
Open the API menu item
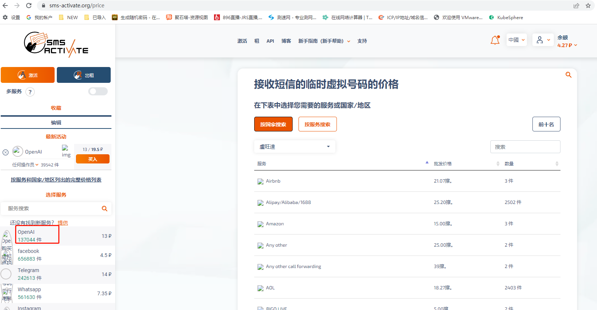pyautogui.click(x=270, y=41)
